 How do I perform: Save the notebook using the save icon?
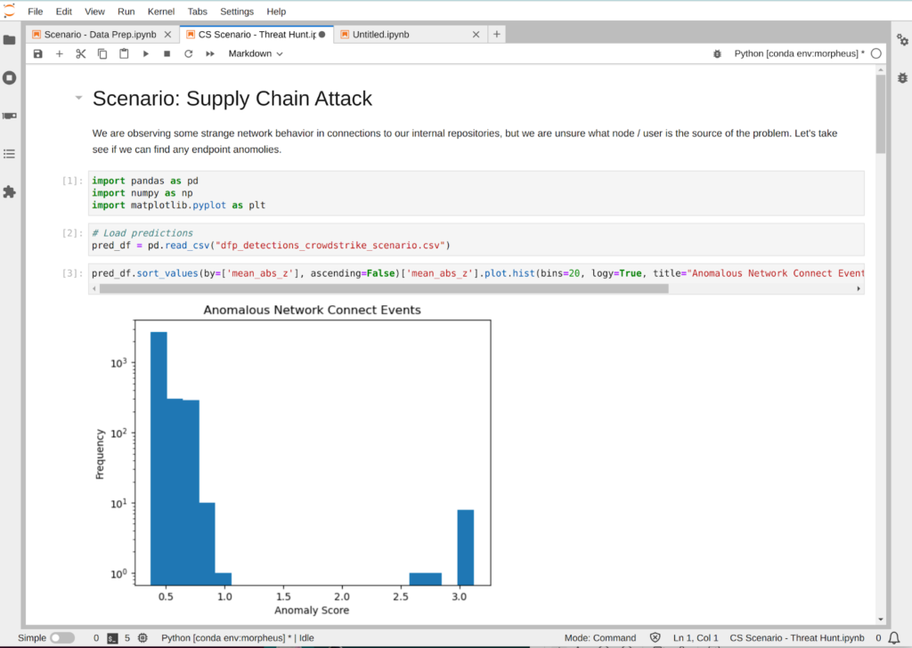[37, 54]
